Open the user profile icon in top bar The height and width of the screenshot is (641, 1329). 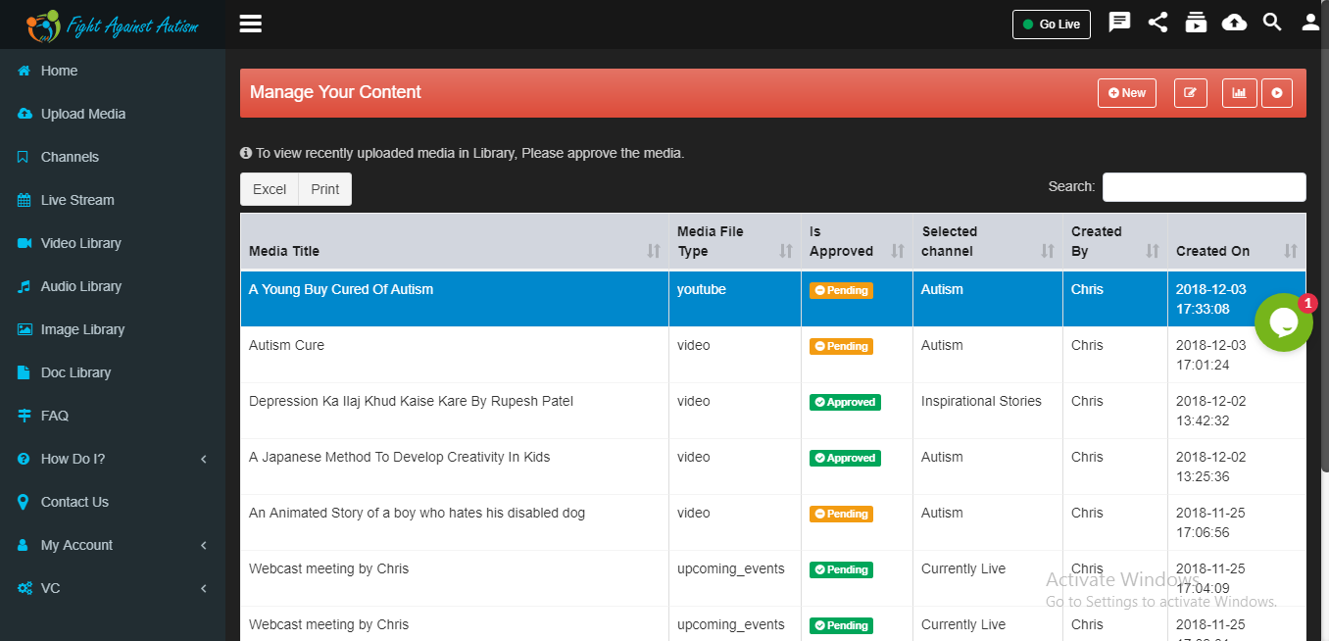pyautogui.click(x=1310, y=23)
